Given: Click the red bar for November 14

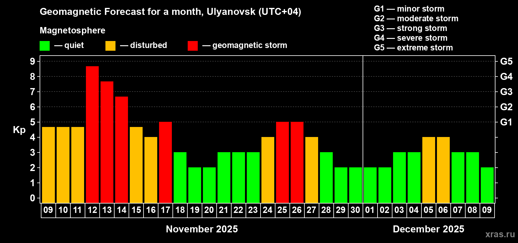Looking at the screenshot, I should (x=122, y=150).
